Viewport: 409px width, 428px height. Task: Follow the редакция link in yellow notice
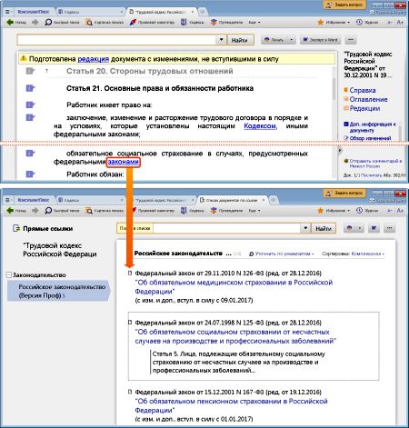(94, 59)
